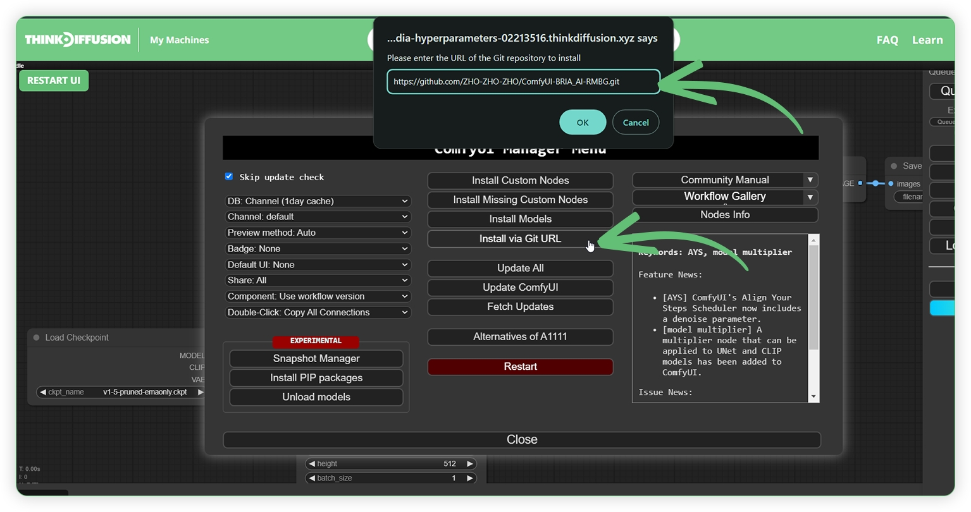
Task: Open the Channel: default dropdown
Action: 318,216
